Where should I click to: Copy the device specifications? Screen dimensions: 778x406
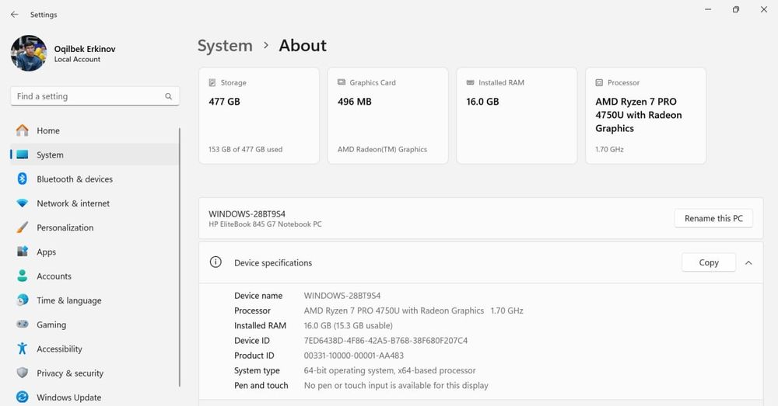(x=709, y=262)
